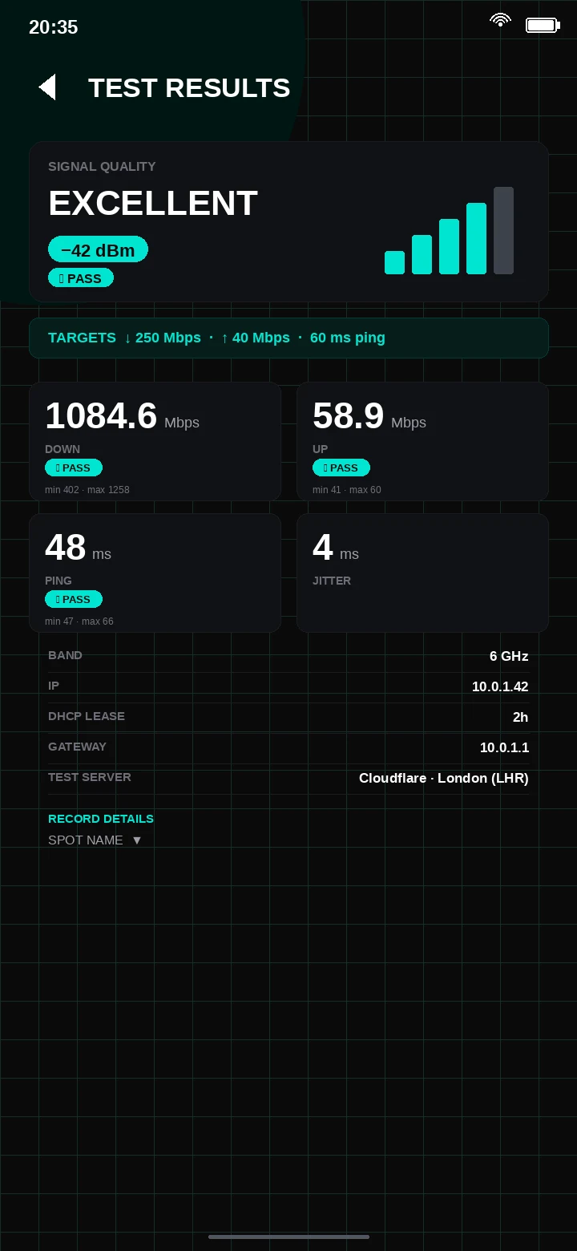Tap the IP value 10.0.1.42
Viewport: 577px width, 1251px height.
(500, 686)
